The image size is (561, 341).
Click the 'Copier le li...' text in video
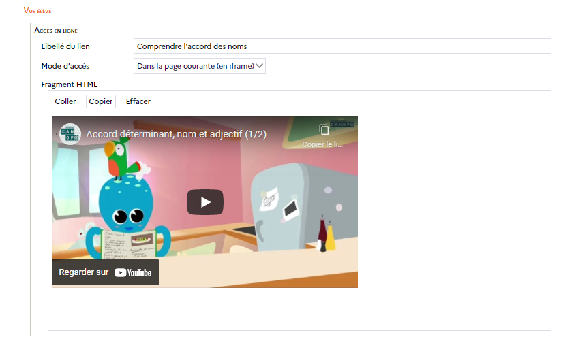pos(323,145)
